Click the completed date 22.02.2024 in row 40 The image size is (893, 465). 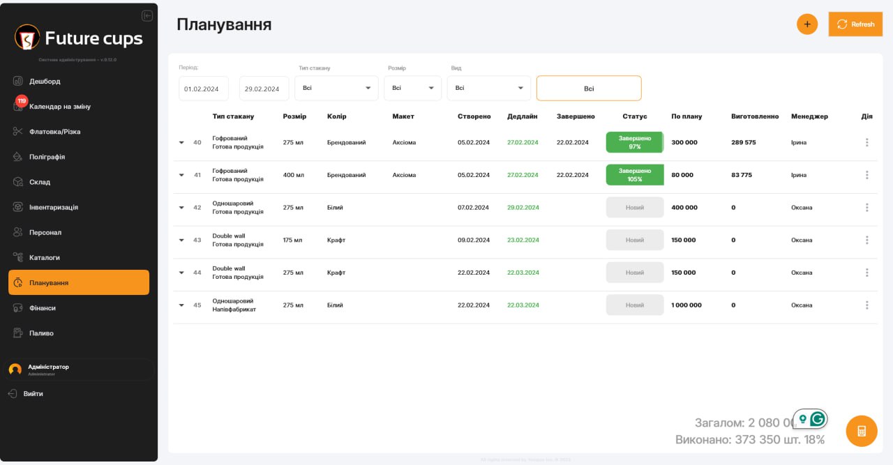(573, 142)
